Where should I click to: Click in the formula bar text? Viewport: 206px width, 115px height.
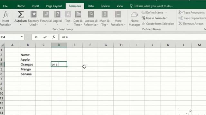[x=133, y=37]
